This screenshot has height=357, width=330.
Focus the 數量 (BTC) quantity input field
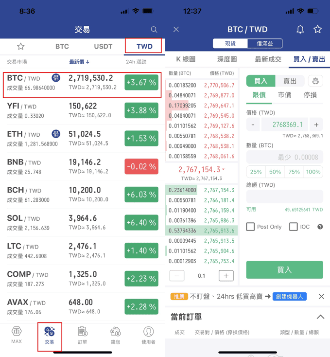284,157
